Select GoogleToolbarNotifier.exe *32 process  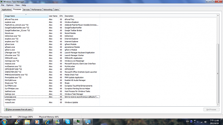tap(52, 28)
